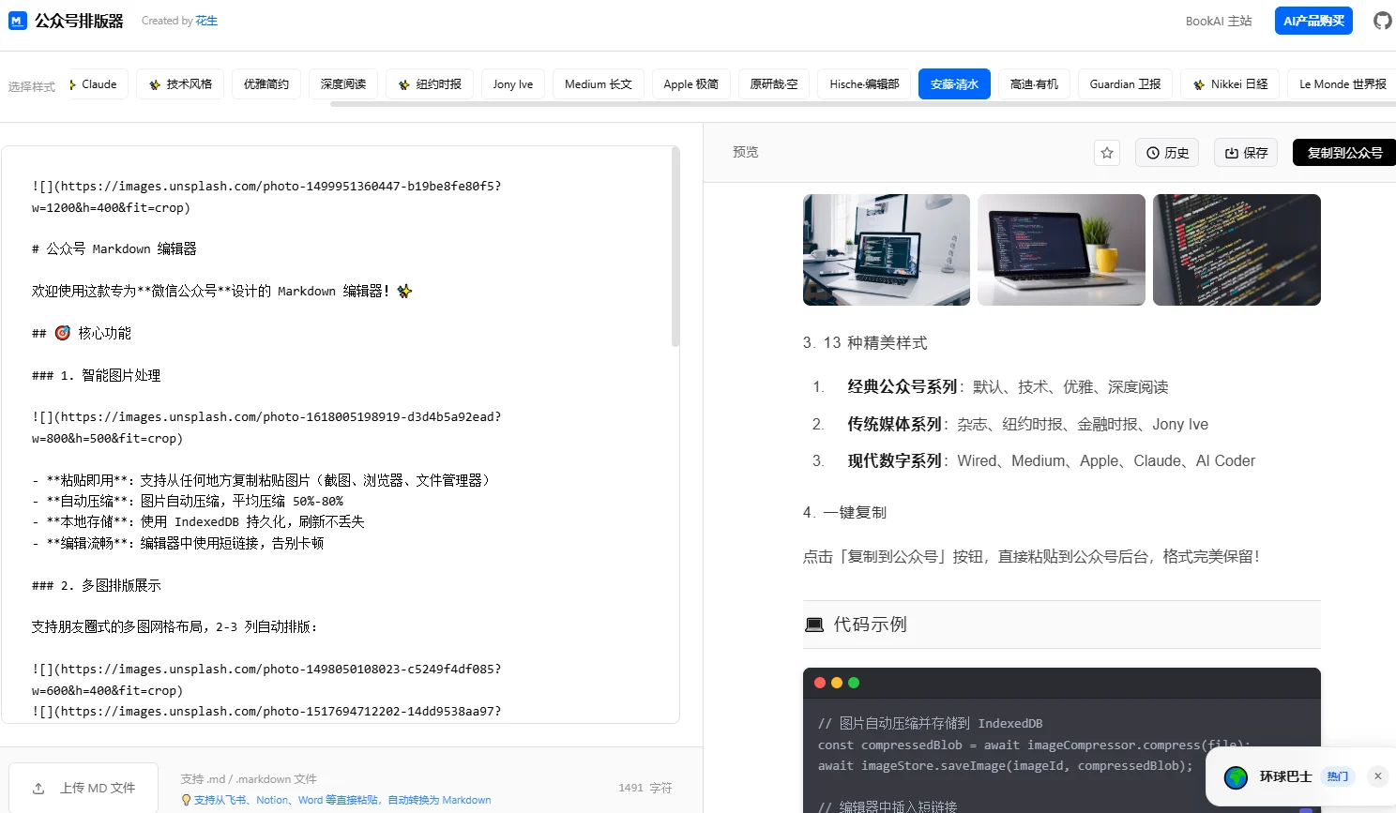
Task: Click the first laptop desk thumbnail
Action: click(886, 249)
